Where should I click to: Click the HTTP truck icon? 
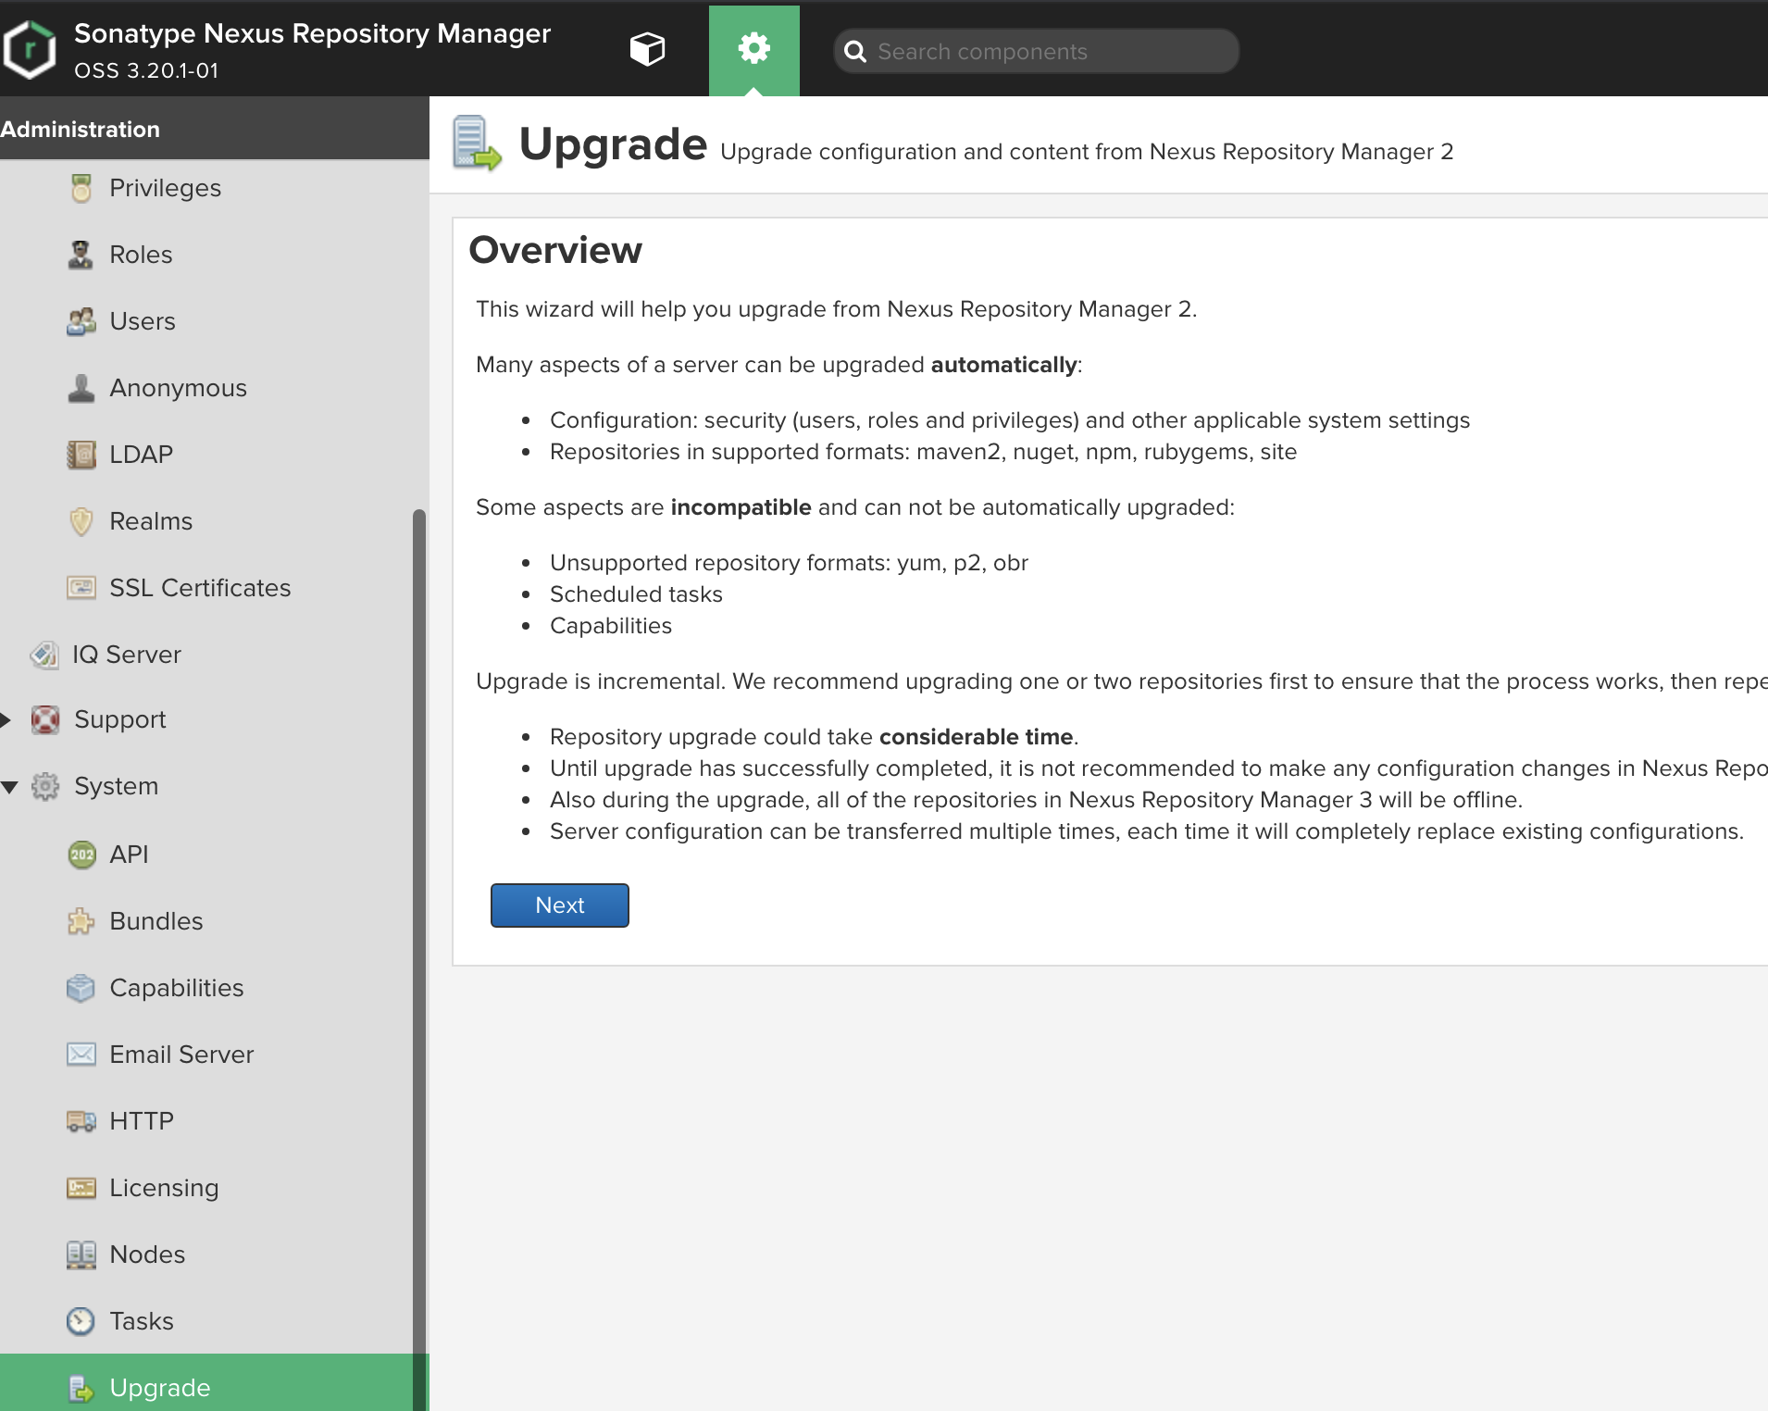[x=81, y=1121]
